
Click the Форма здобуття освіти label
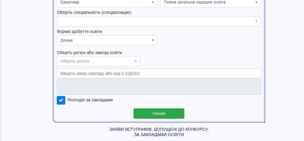pyautogui.click(x=79, y=32)
